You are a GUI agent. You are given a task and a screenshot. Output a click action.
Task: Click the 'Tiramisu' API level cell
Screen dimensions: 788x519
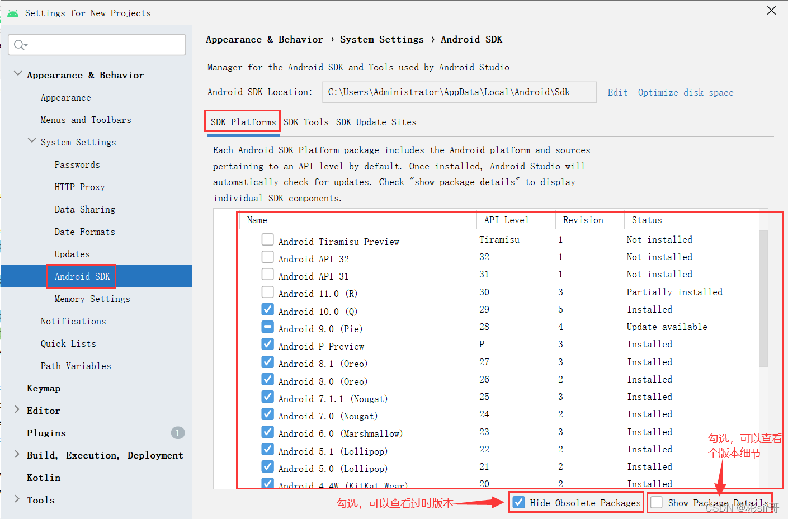[499, 239]
